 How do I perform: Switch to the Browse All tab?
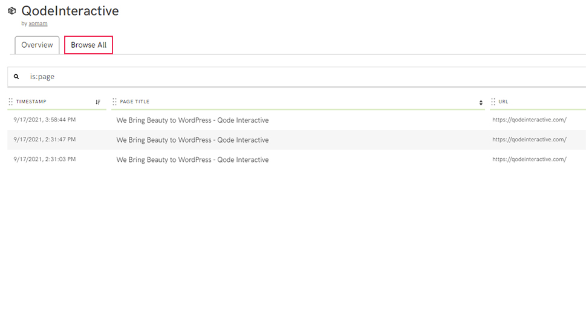88,45
